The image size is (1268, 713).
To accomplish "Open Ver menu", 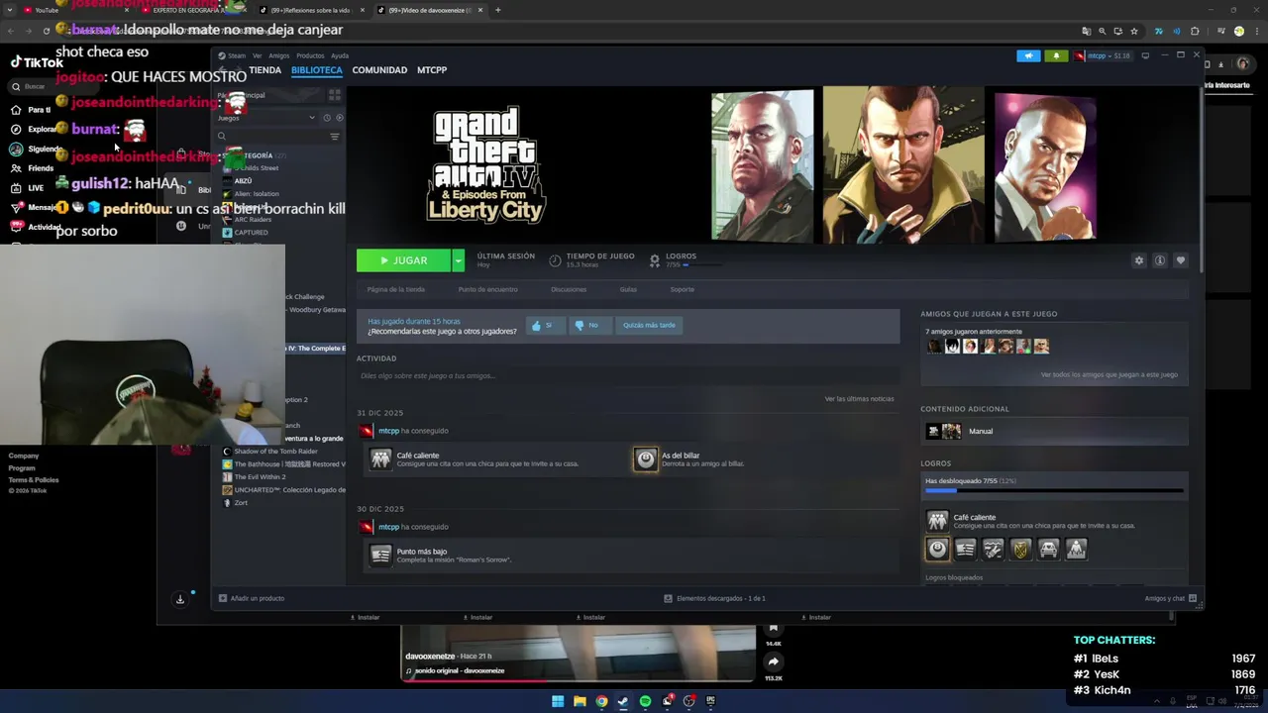I will [257, 55].
